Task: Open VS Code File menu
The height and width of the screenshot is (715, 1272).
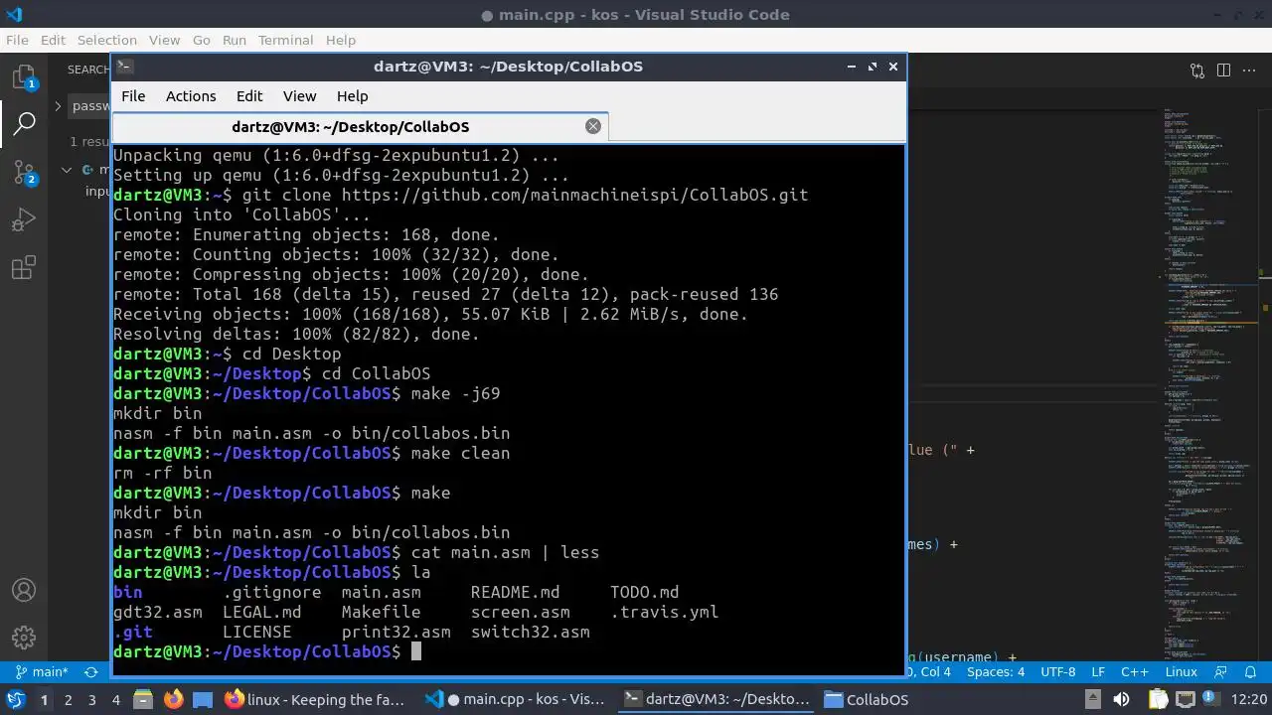Action: (17, 40)
